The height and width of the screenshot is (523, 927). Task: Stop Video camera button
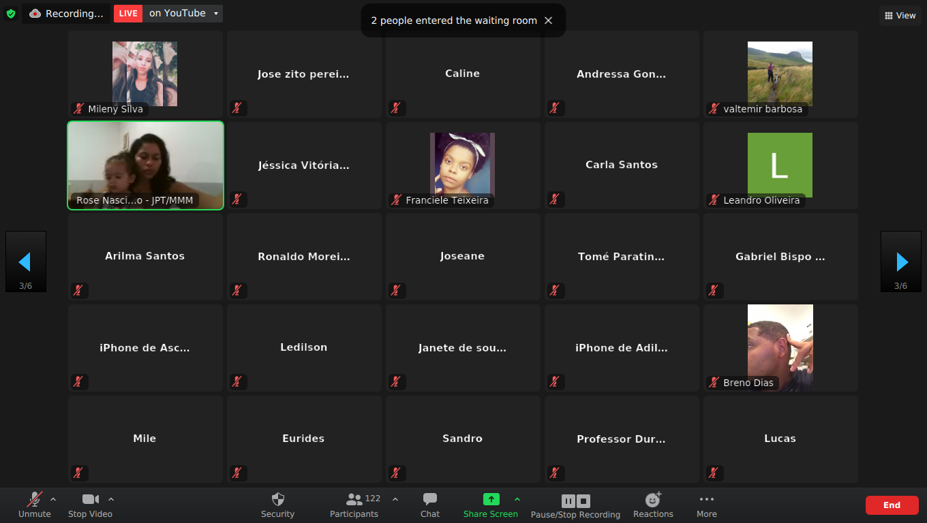pos(90,505)
